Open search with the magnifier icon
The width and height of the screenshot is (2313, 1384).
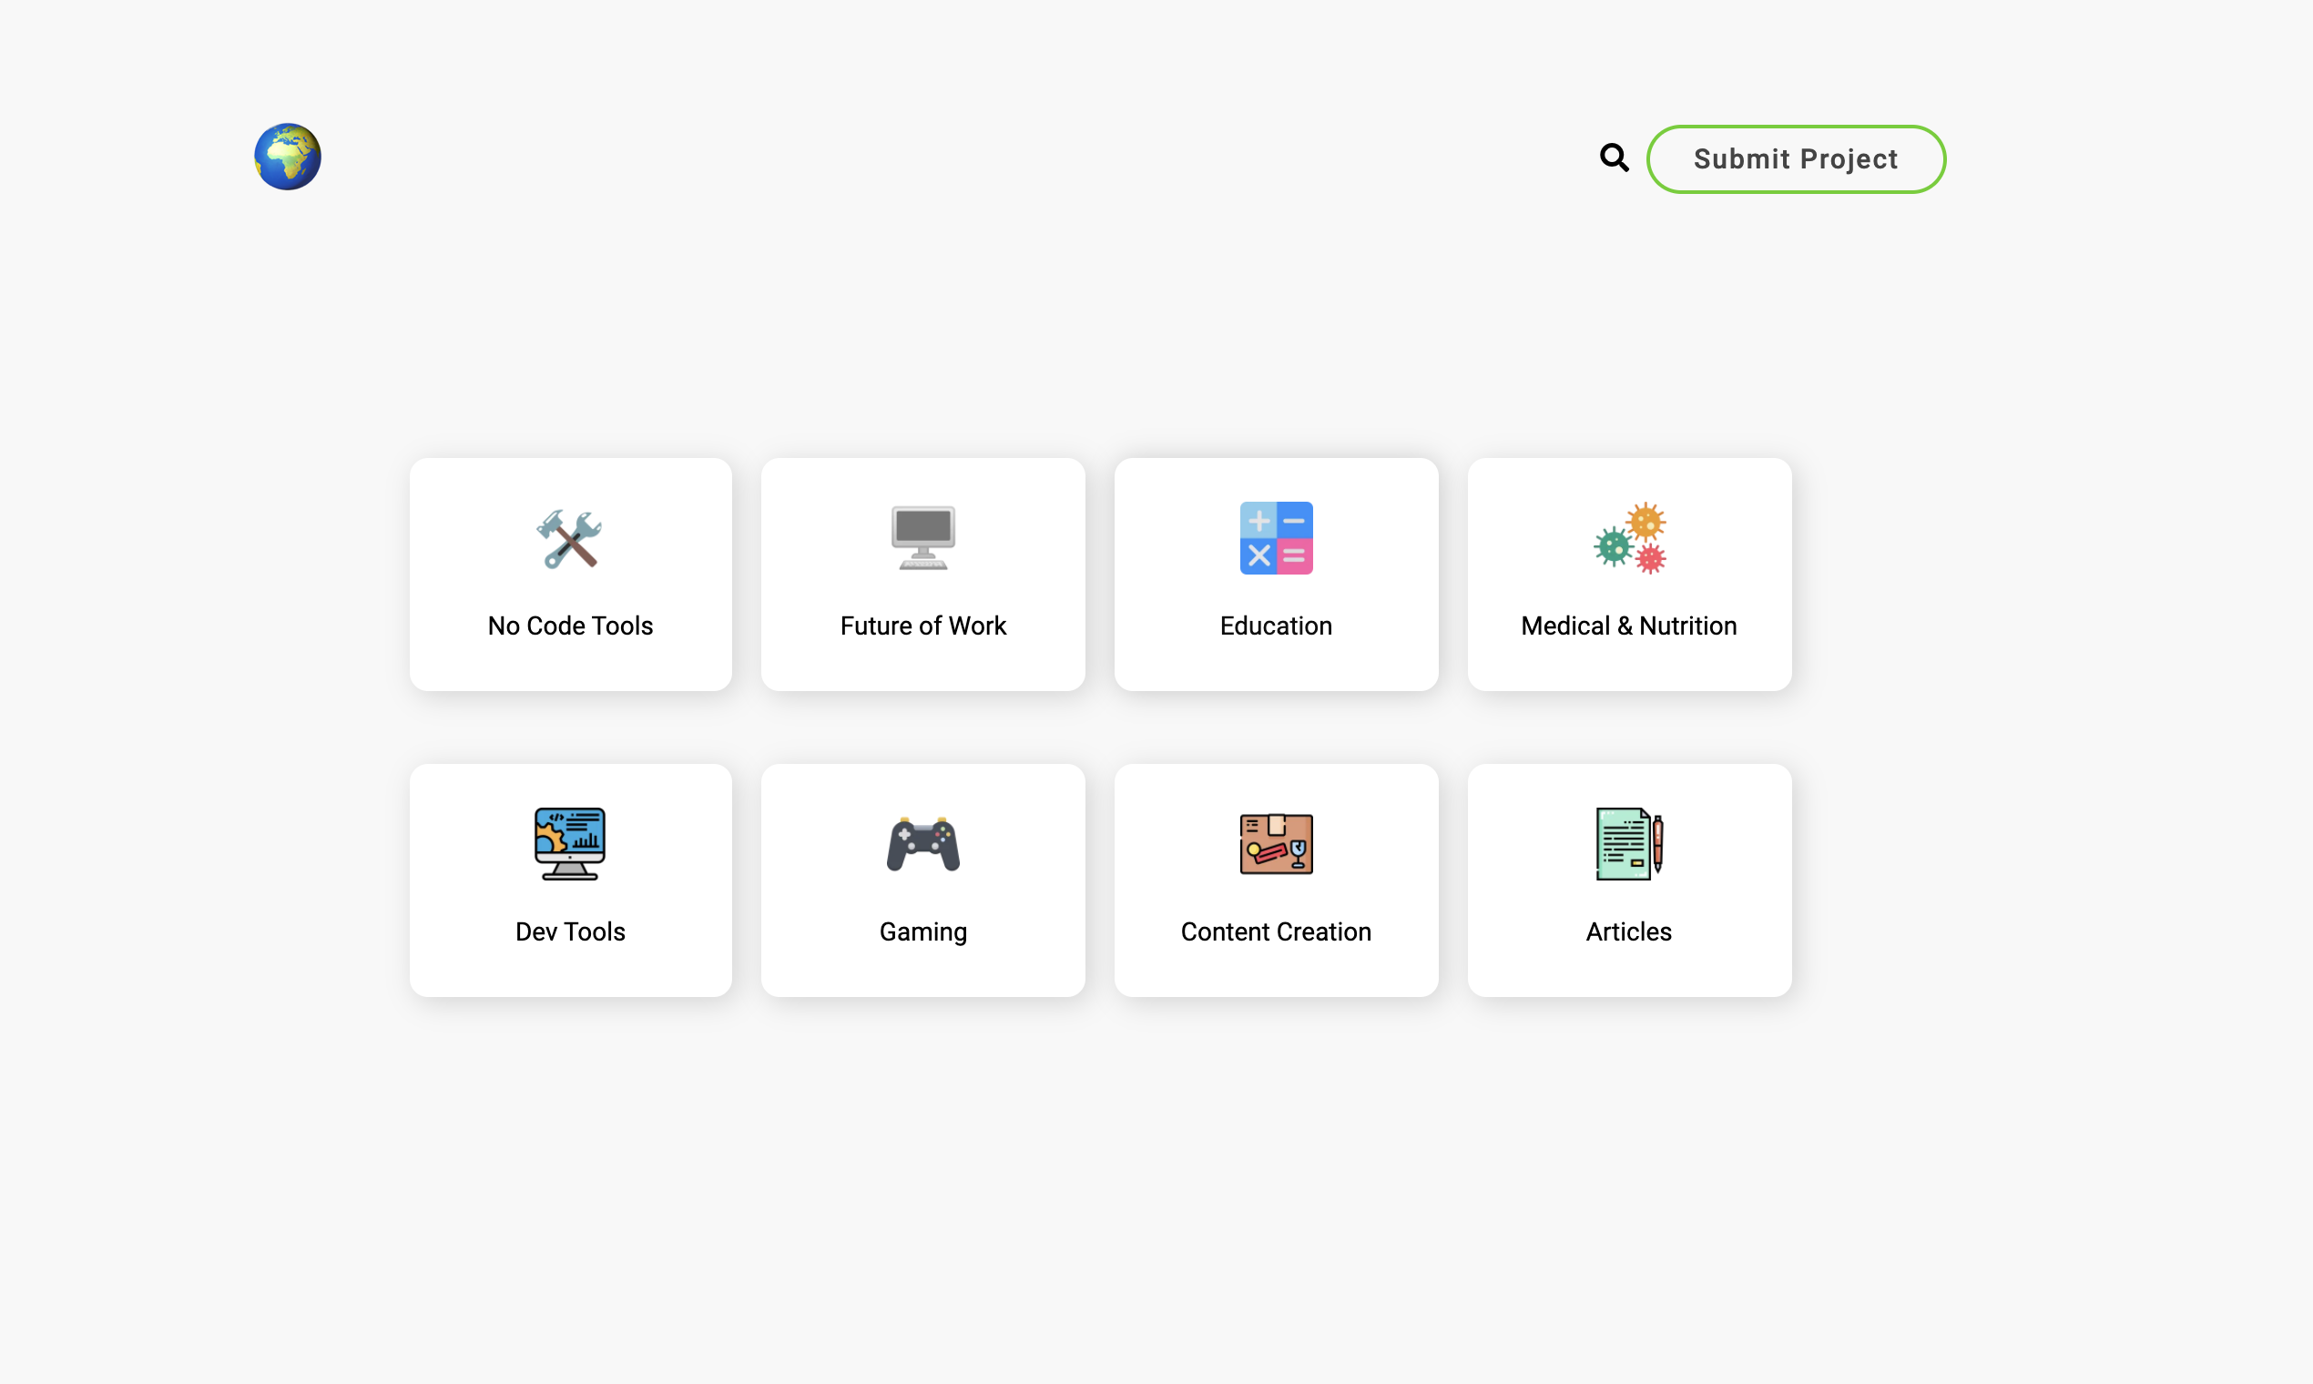[x=1614, y=158]
